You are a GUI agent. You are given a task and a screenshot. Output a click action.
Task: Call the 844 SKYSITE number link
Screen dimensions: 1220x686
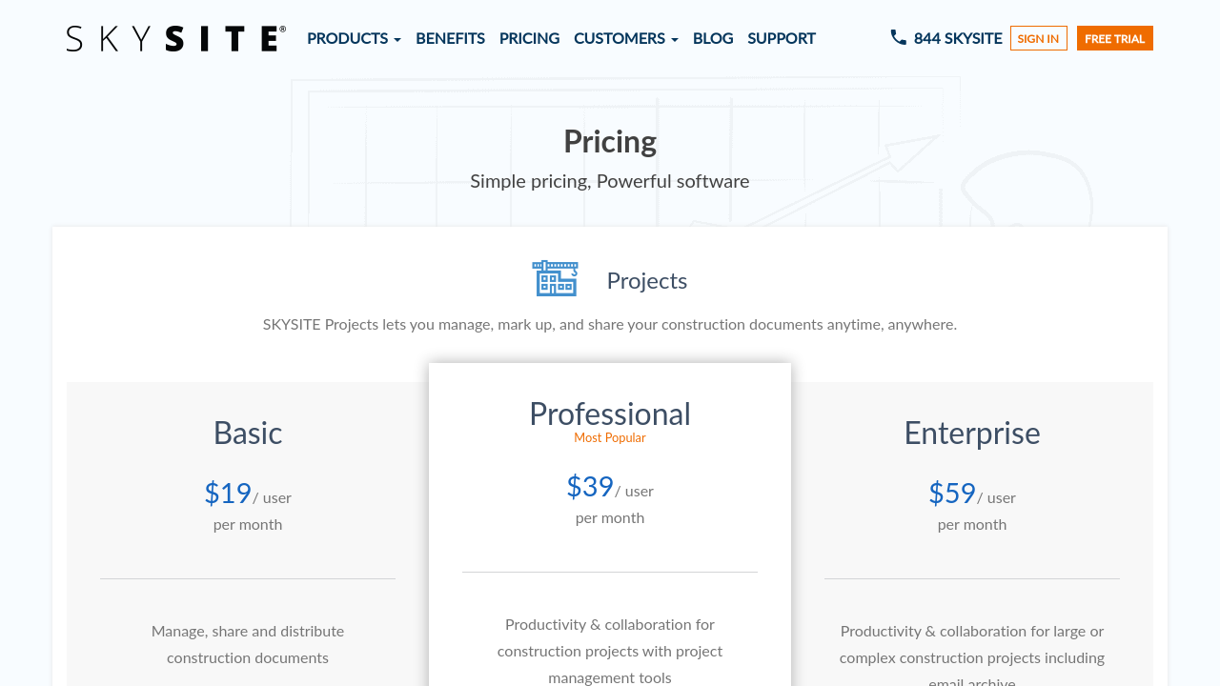(958, 38)
